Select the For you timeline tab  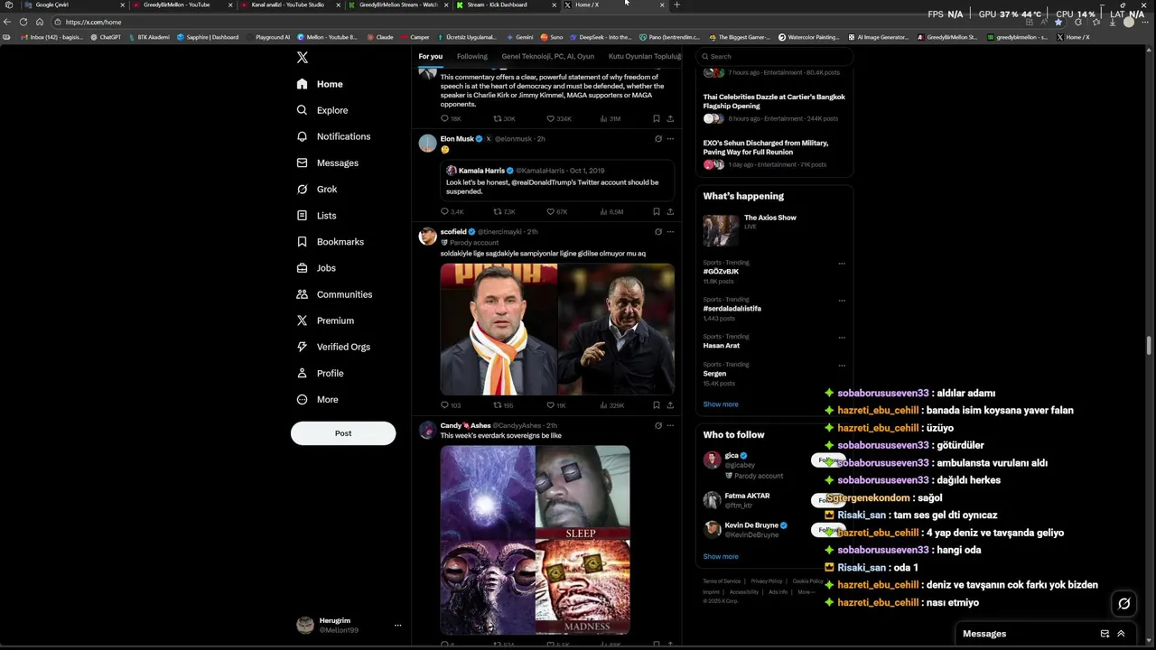[x=430, y=56]
